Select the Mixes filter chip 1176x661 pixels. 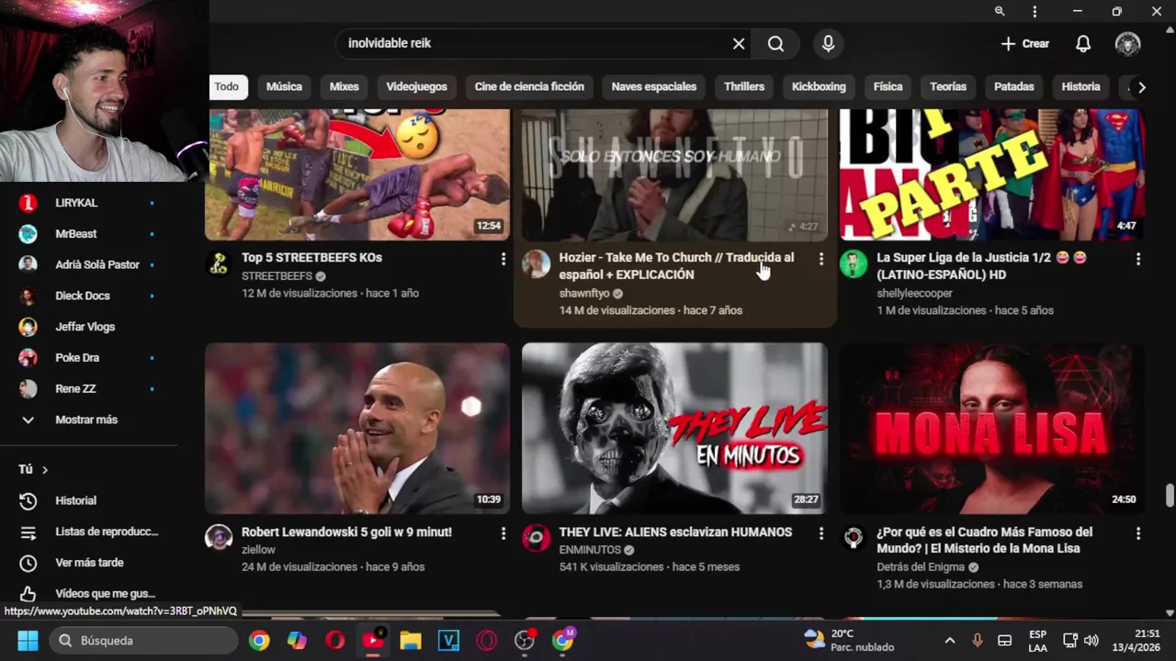(344, 86)
